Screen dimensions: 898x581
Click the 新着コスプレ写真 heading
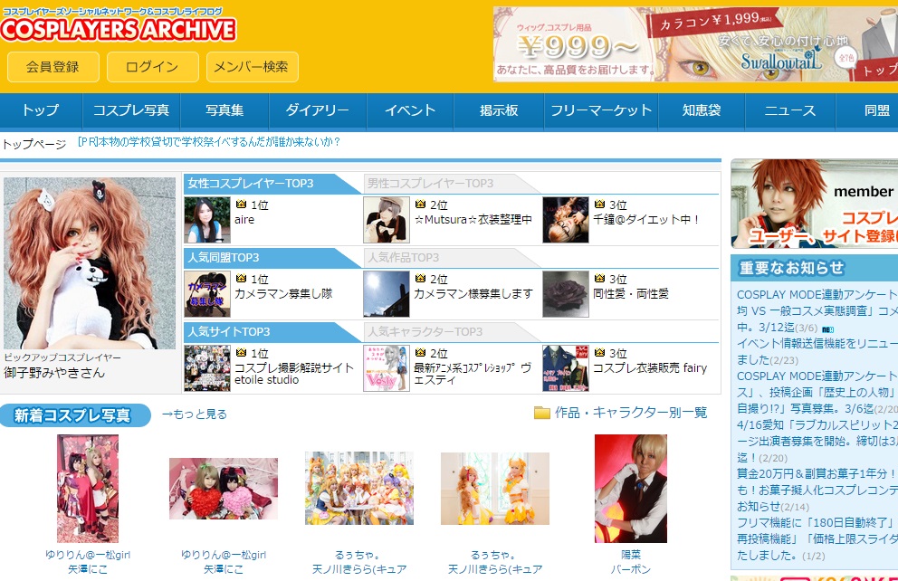[x=74, y=415]
